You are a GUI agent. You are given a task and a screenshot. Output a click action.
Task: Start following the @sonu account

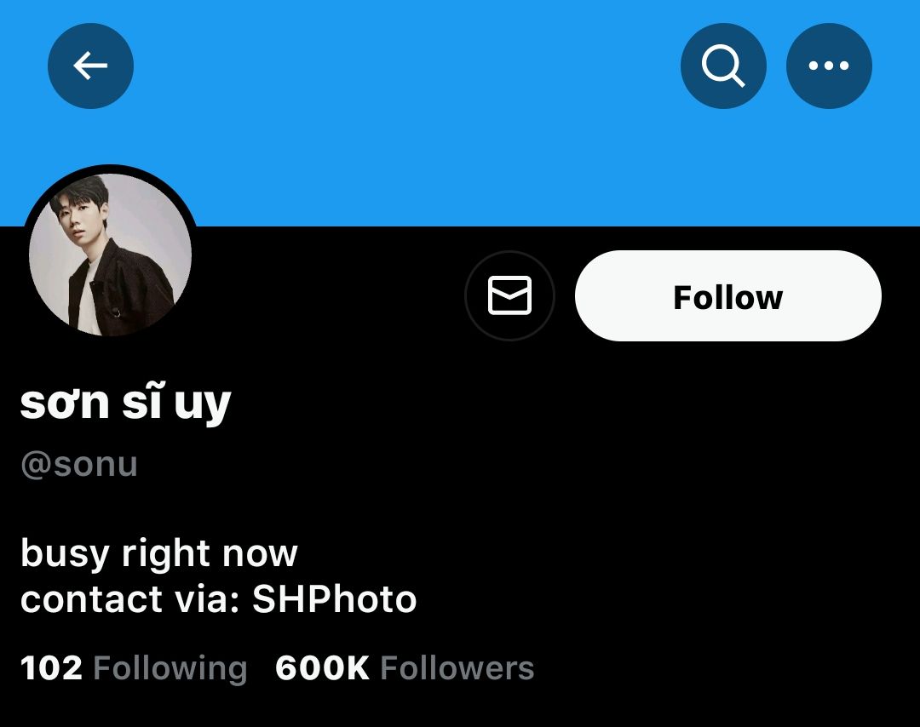point(727,296)
